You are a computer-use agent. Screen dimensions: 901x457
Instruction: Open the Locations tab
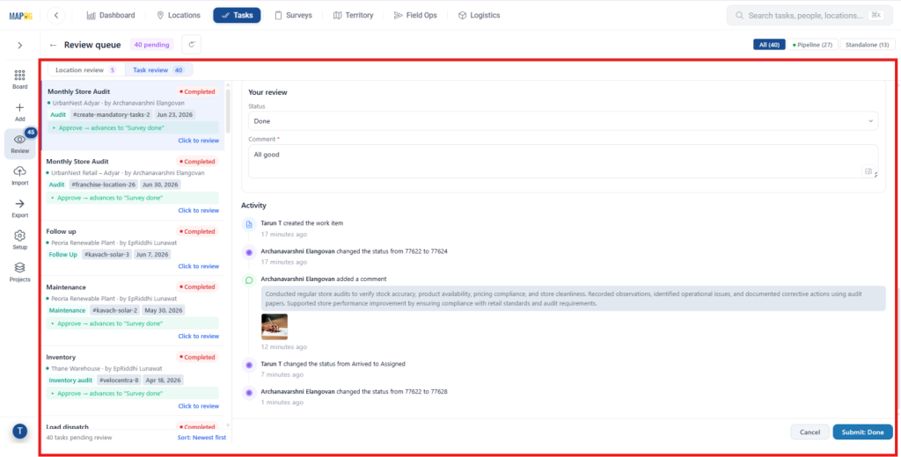click(x=179, y=16)
